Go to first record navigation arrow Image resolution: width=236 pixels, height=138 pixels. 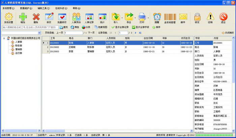pyautogui.click(x=111, y=33)
